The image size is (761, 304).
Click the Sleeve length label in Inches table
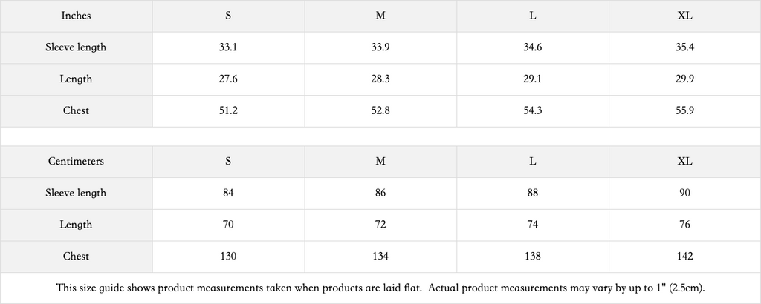coord(77,47)
